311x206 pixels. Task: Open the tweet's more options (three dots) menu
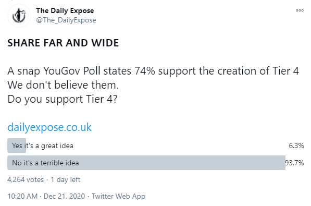(300, 10)
